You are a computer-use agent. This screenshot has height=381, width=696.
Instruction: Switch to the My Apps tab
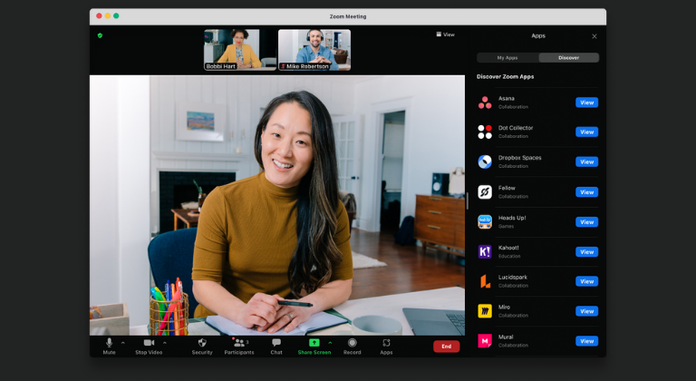coord(507,57)
